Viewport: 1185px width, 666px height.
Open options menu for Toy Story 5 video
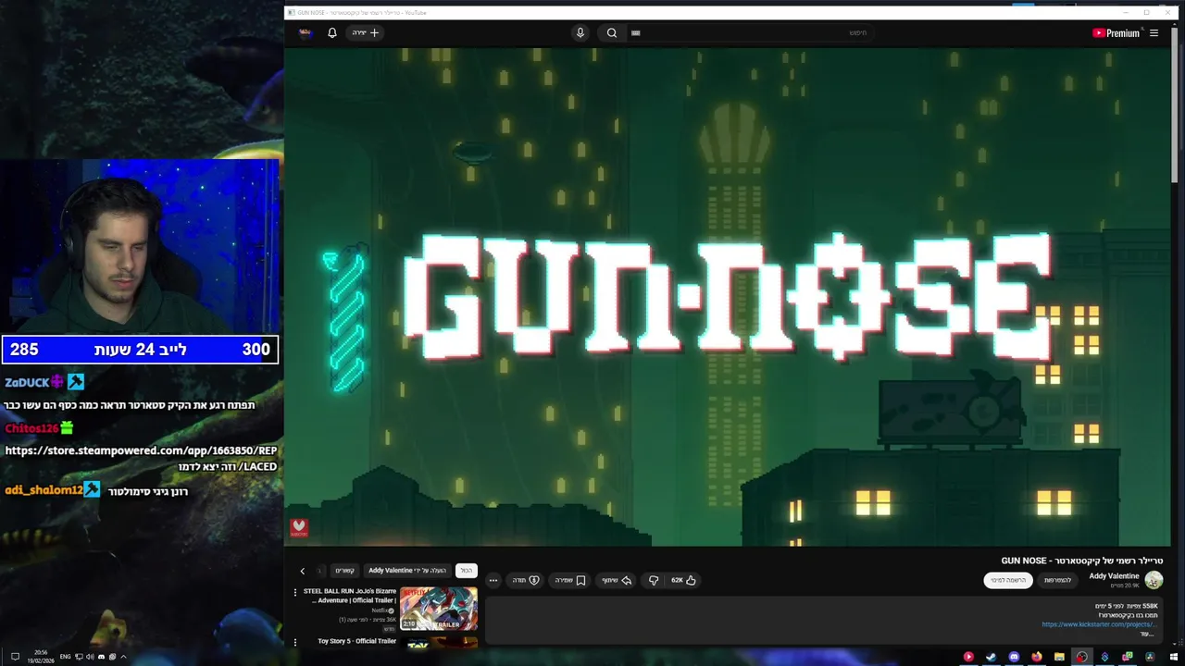click(295, 642)
